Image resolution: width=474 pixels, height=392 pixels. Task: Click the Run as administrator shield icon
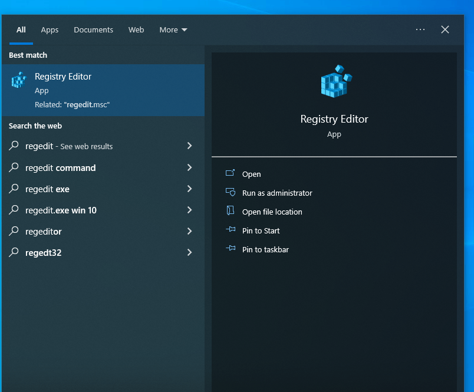pyautogui.click(x=231, y=193)
